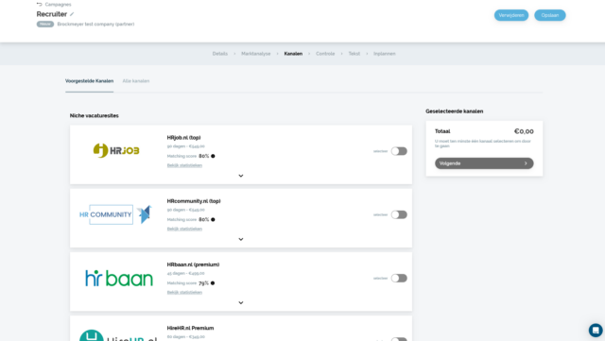Edit campaign name with pencil icon
This screenshot has height=341, width=605.
point(72,14)
